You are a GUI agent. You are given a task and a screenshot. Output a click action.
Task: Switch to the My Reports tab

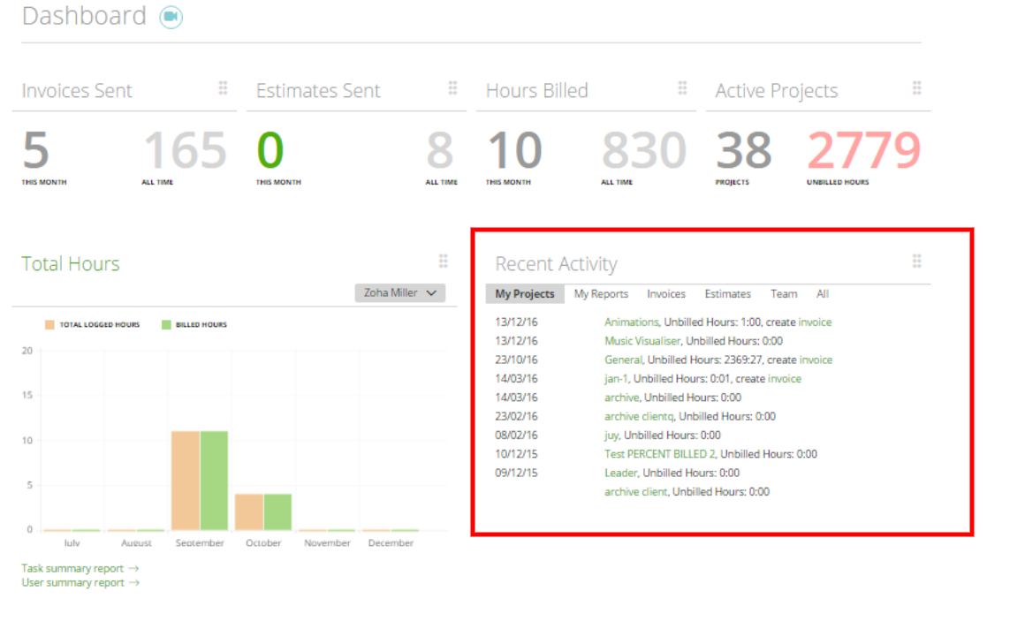601,294
